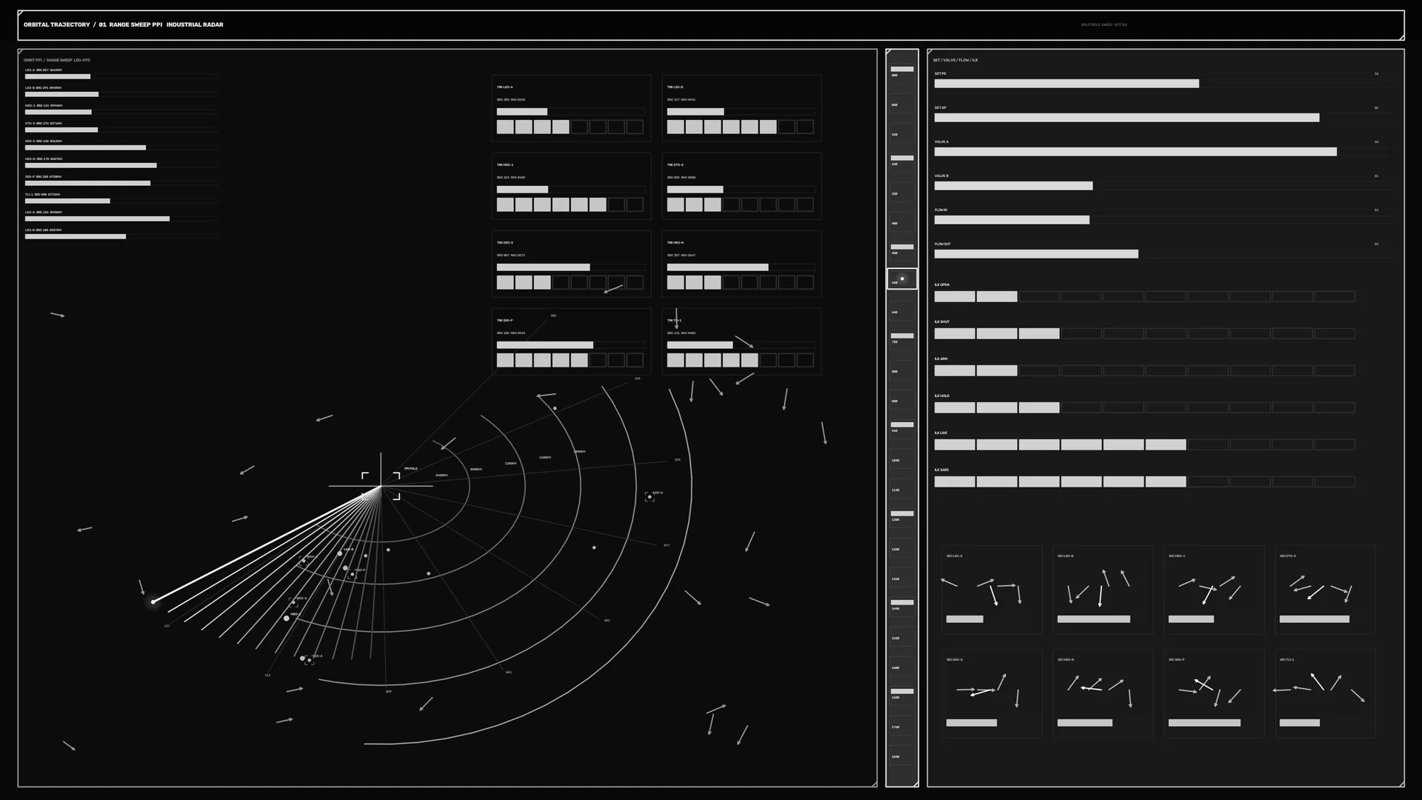Click the SSO-P BRG 288 list label
Screen dimensions: 1422x800
pos(44,176)
